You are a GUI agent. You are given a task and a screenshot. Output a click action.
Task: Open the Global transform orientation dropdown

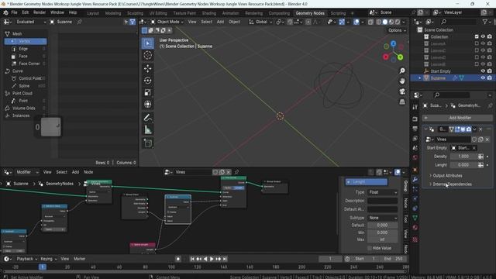[260, 22]
